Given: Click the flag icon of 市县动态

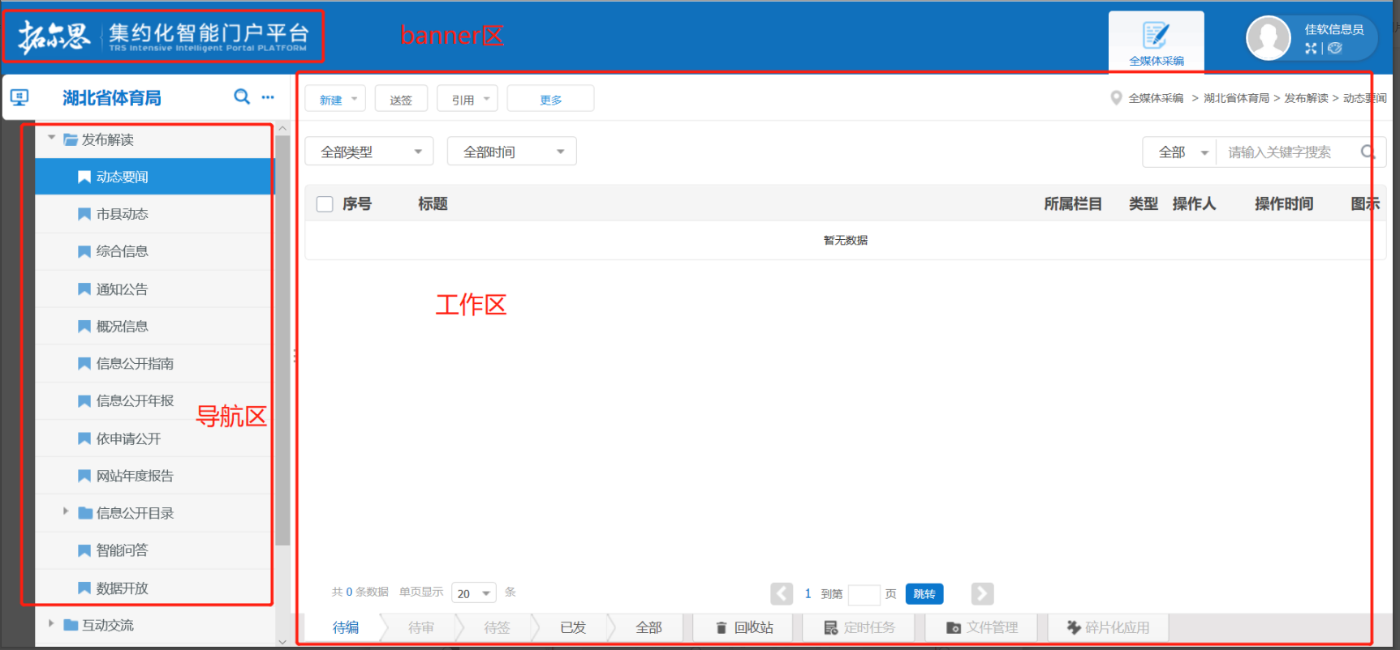Looking at the screenshot, I should [84, 214].
